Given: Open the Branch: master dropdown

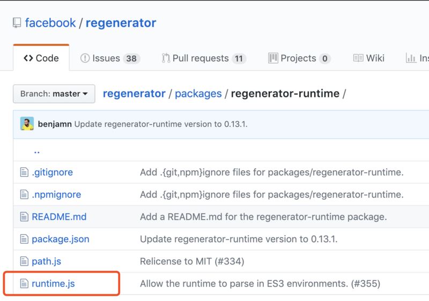Looking at the screenshot, I should (x=54, y=94).
